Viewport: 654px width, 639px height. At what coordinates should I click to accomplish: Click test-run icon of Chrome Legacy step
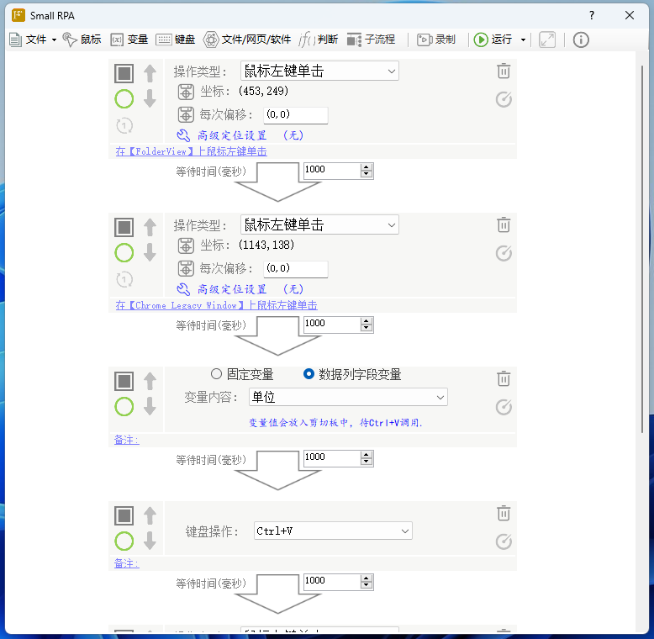point(504,253)
